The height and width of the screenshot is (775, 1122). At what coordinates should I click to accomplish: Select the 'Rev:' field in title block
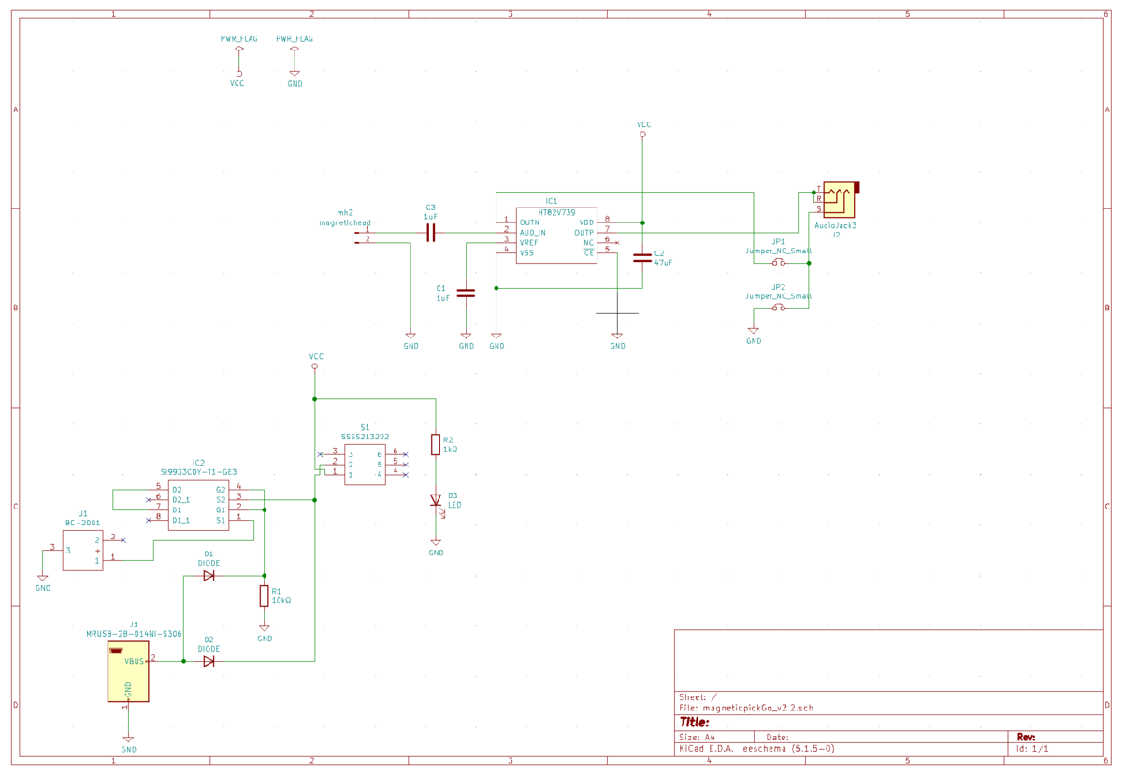point(1026,737)
